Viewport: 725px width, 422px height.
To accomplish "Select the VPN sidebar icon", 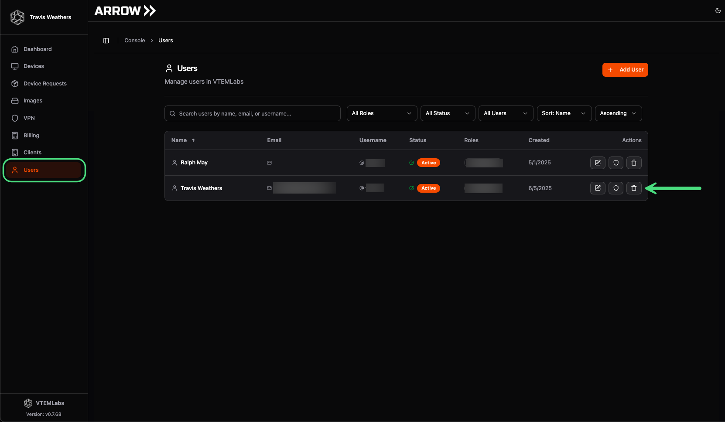I will pyautogui.click(x=15, y=118).
